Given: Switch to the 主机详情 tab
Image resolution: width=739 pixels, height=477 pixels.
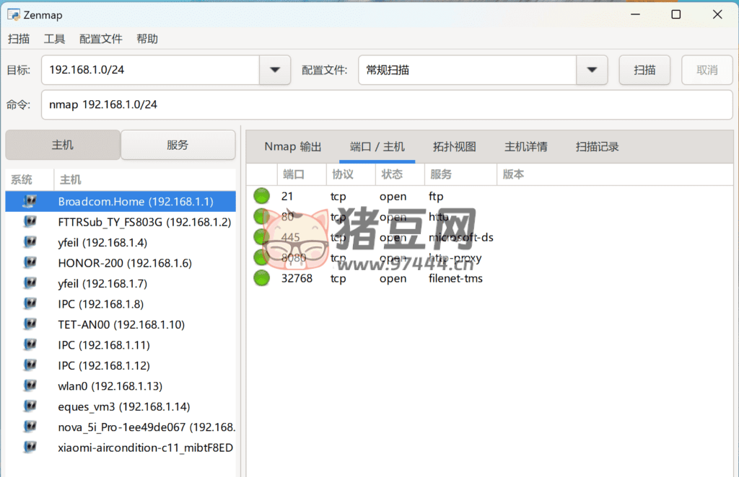Looking at the screenshot, I should [526, 147].
